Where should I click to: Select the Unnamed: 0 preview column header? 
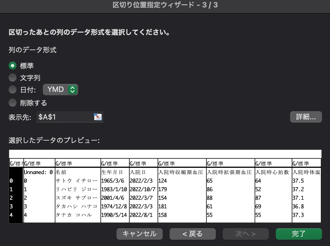(38, 172)
